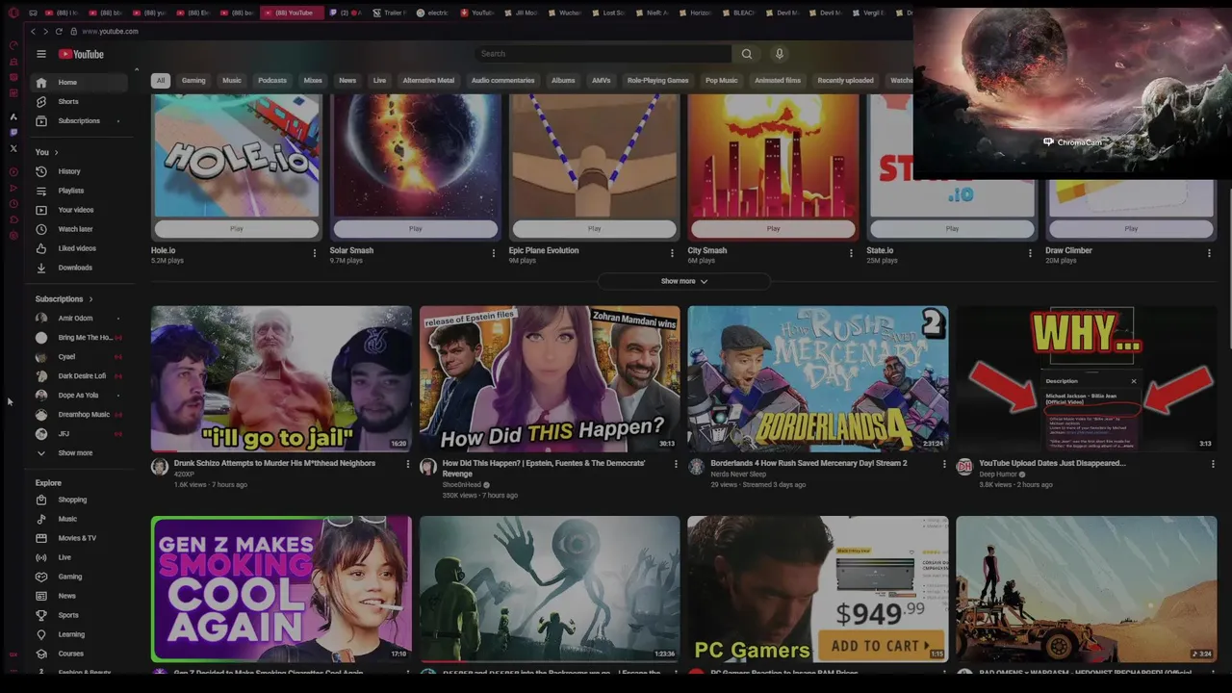Open three-dot menu for Hole.io
Viewport: 1232px width, 693px height.
(x=315, y=253)
